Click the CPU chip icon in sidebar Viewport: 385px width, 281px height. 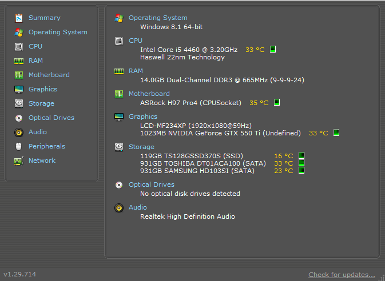(x=19, y=47)
